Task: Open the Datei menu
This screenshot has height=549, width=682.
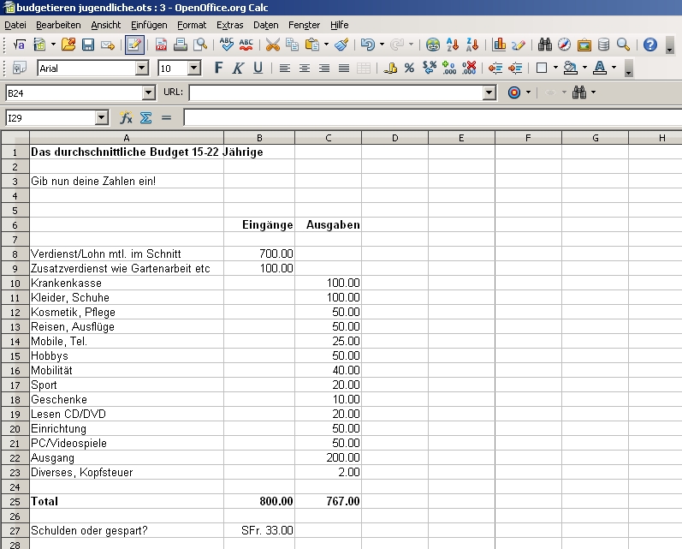Action: coord(15,25)
